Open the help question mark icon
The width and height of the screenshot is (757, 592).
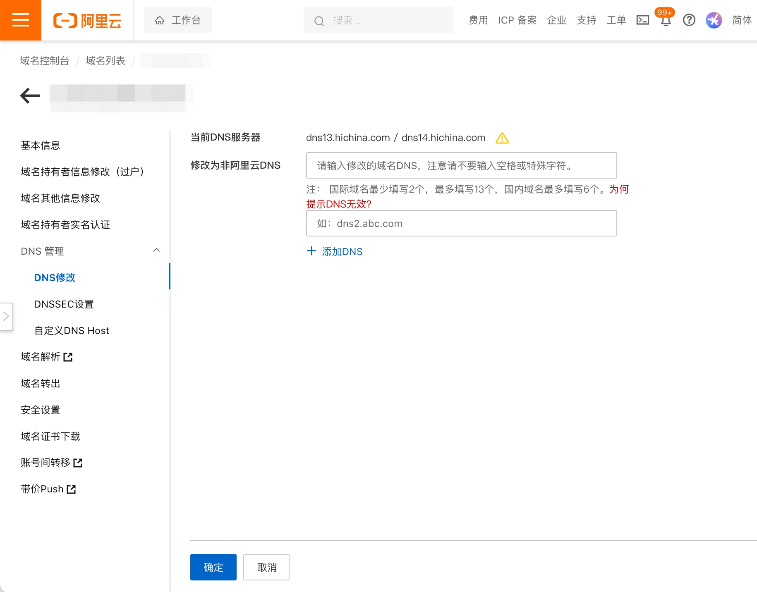[x=689, y=20]
